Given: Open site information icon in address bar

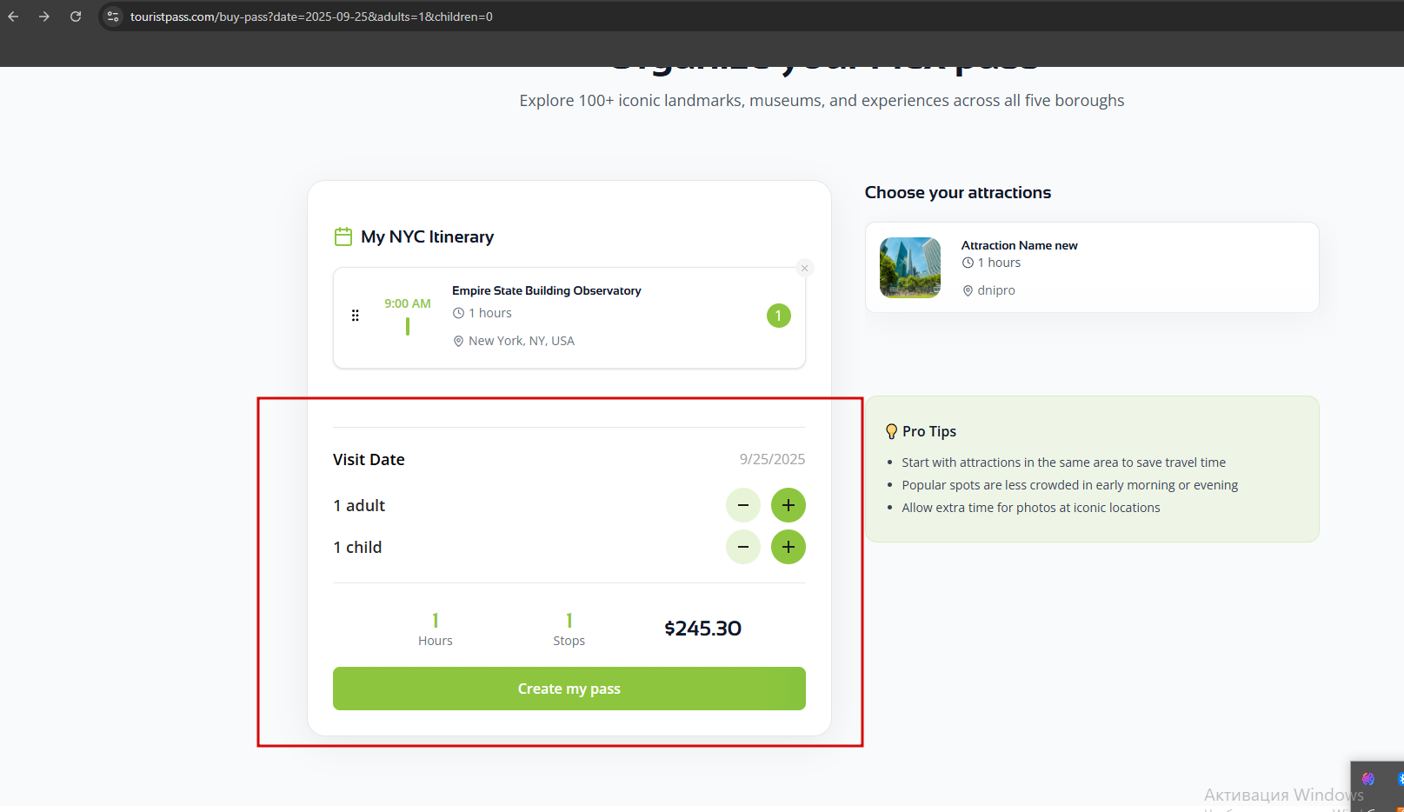Looking at the screenshot, I should tap(113, 17).
